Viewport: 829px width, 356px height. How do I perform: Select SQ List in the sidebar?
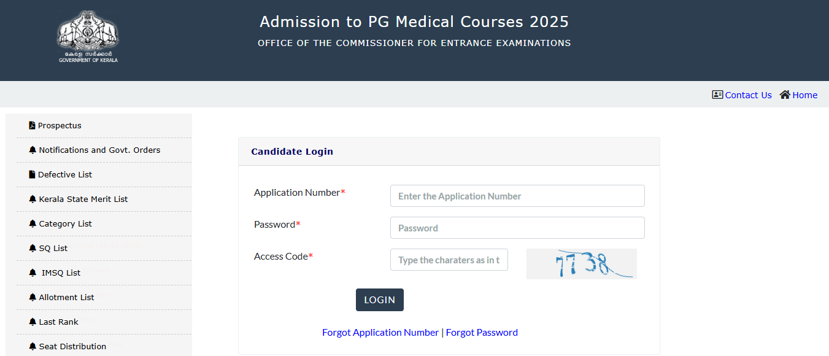click(53, 248)
